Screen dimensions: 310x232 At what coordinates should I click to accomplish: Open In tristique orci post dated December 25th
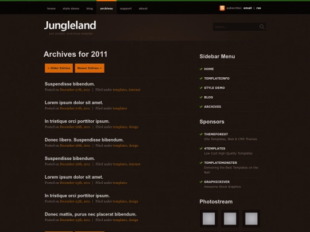pyautogui.click(x=77, y=196)
